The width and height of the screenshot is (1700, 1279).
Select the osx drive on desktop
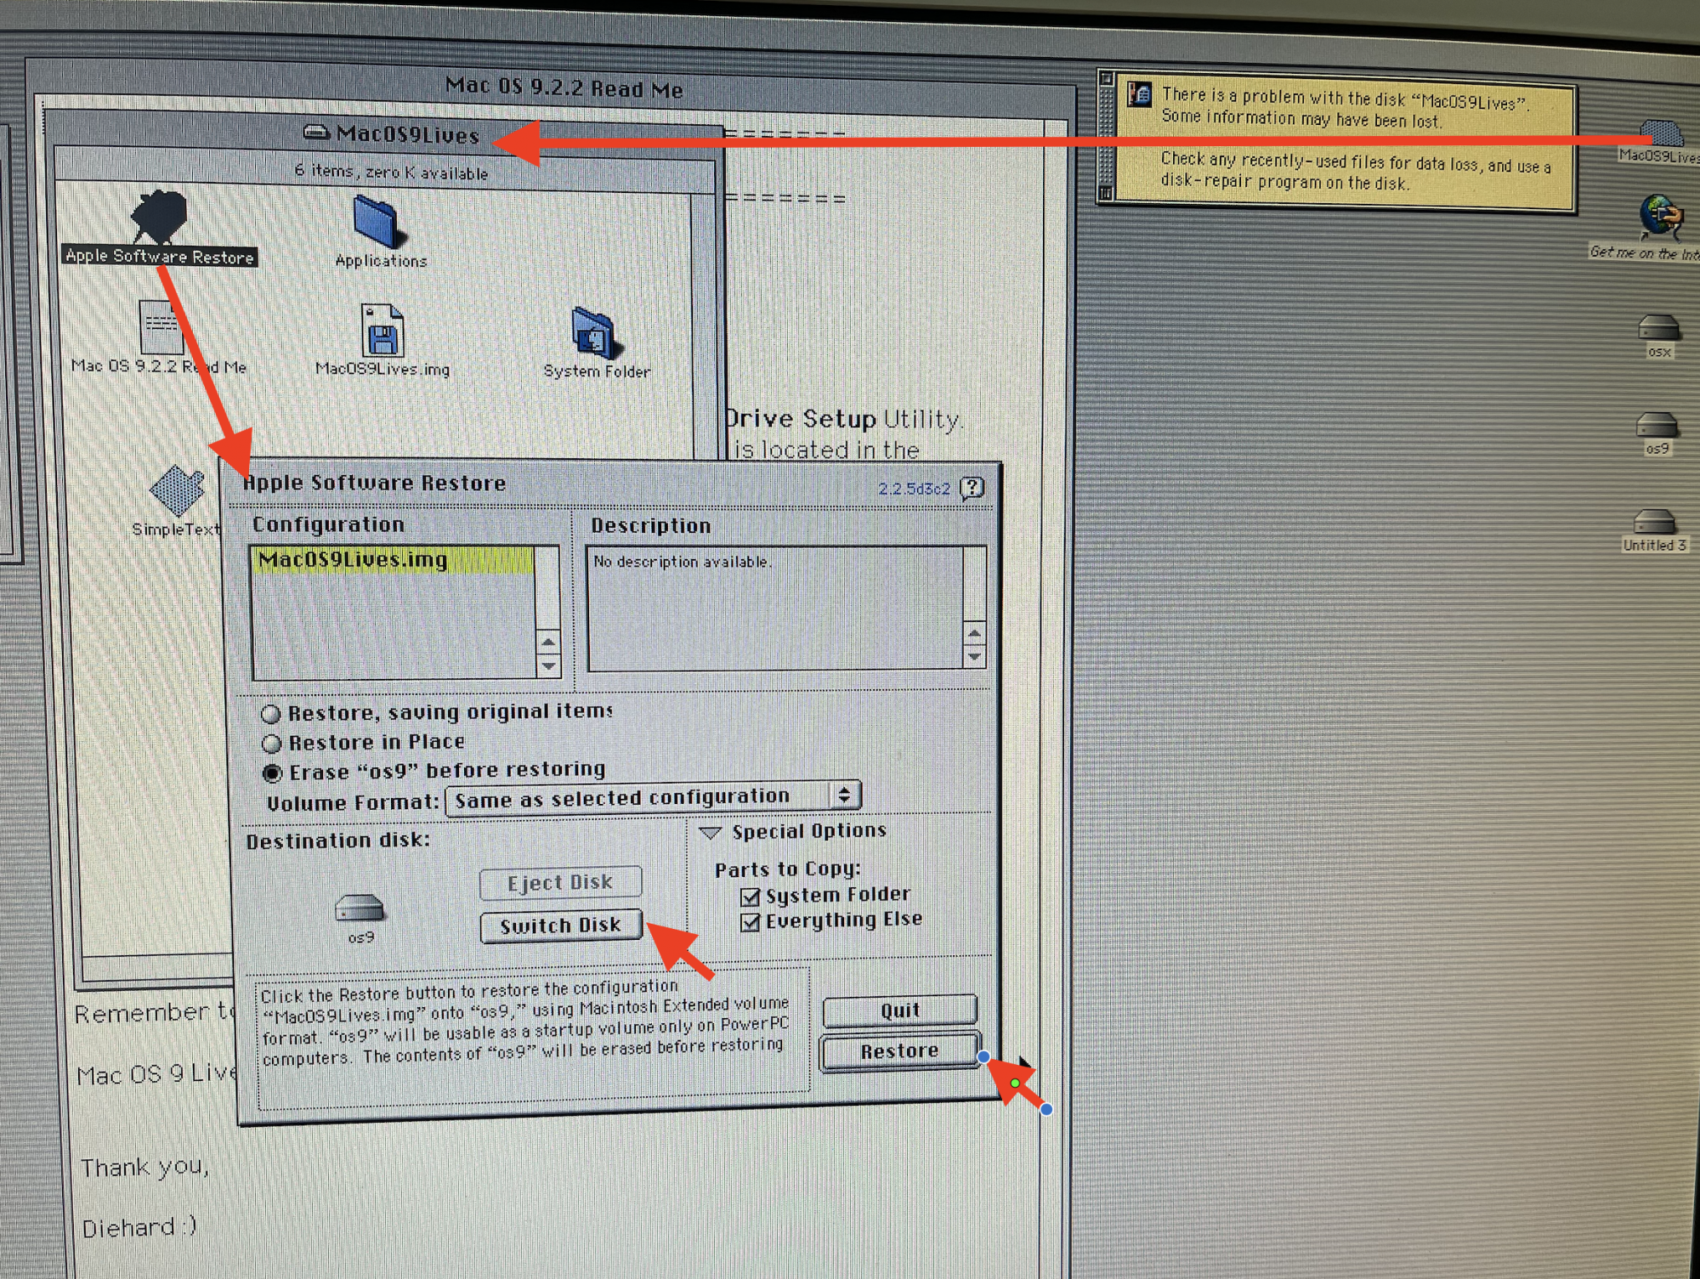[1658, 327]
